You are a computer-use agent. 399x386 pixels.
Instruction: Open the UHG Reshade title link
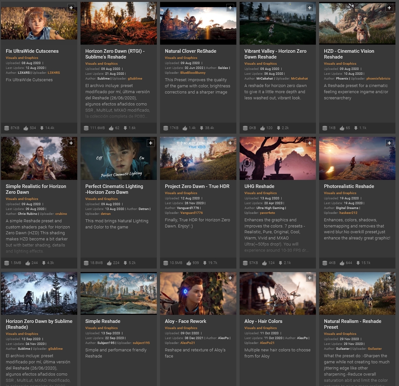coord(259,186)
